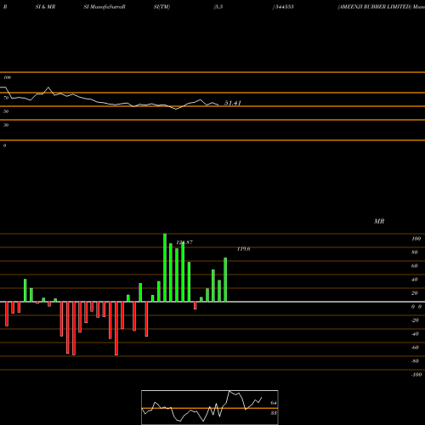Click the MR value label 119.6

coord(244,249)
